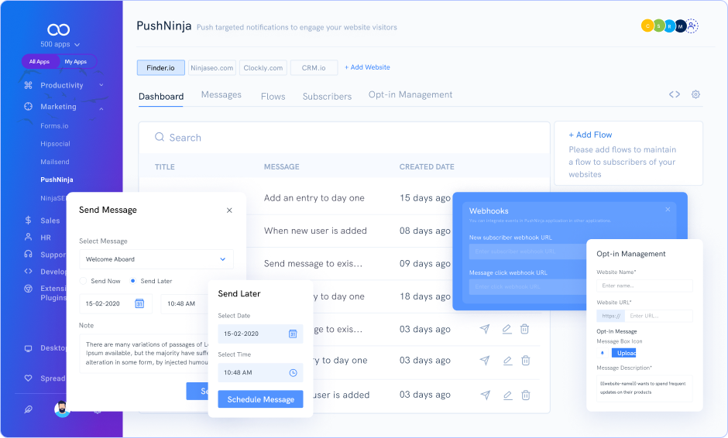Click the search magnifier icon
Viewport: 728px width, 438px height.
tap(160, 137)
